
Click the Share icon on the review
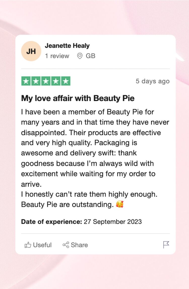coord(66,245)
